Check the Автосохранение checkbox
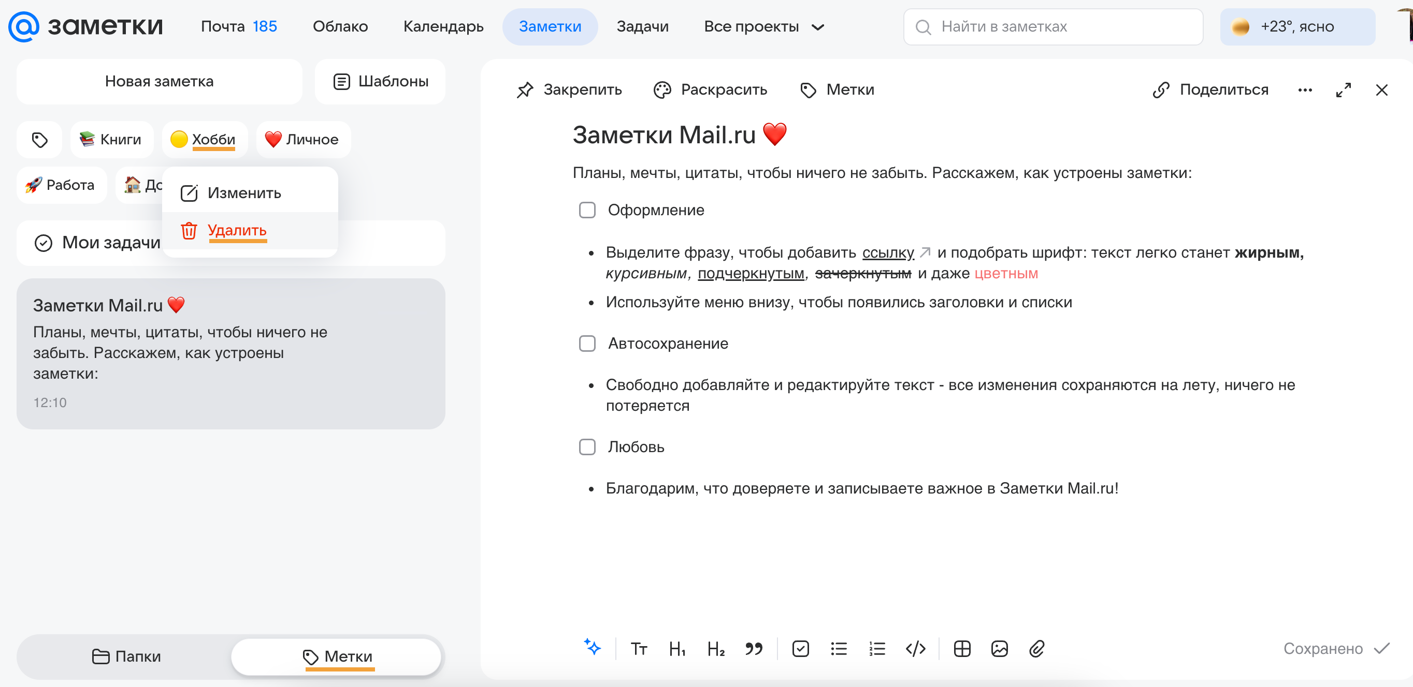The height and width of the screenshot is (687, 1413). 587,343
